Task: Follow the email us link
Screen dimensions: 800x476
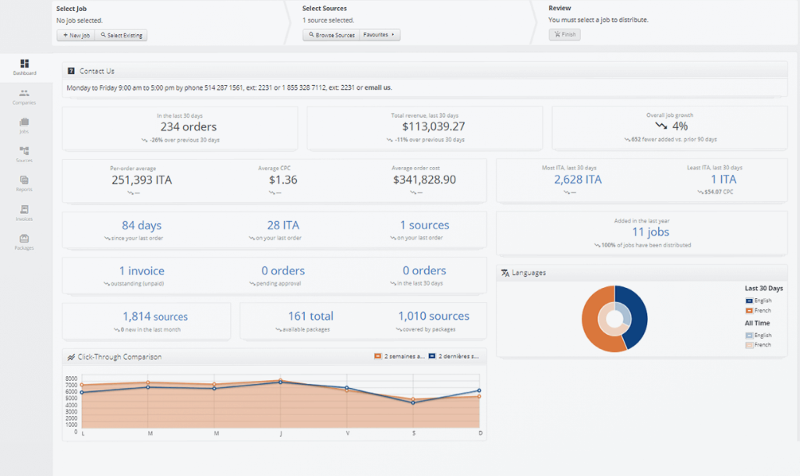Action: click(x=378, y=88)
